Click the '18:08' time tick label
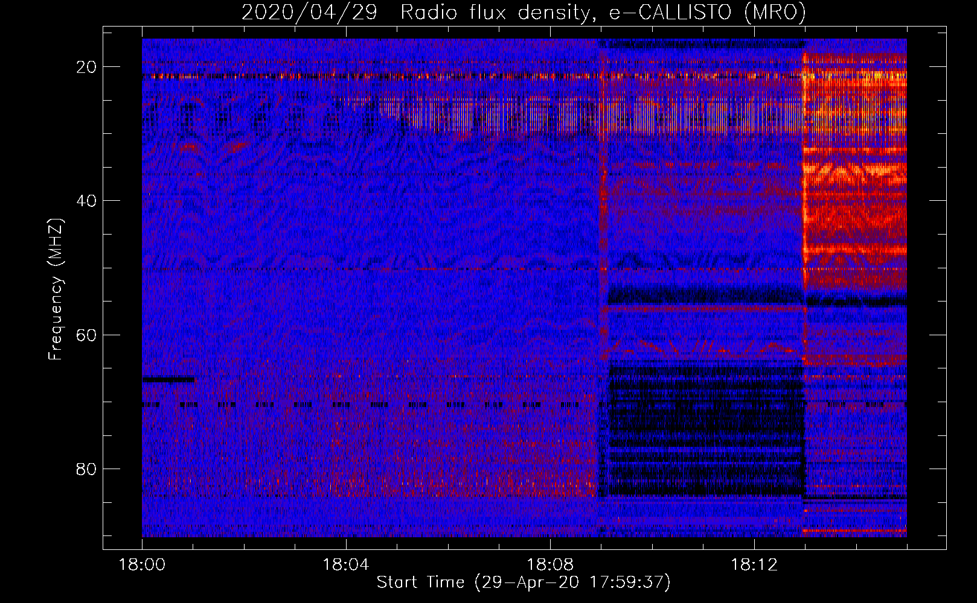 [550, 565]
